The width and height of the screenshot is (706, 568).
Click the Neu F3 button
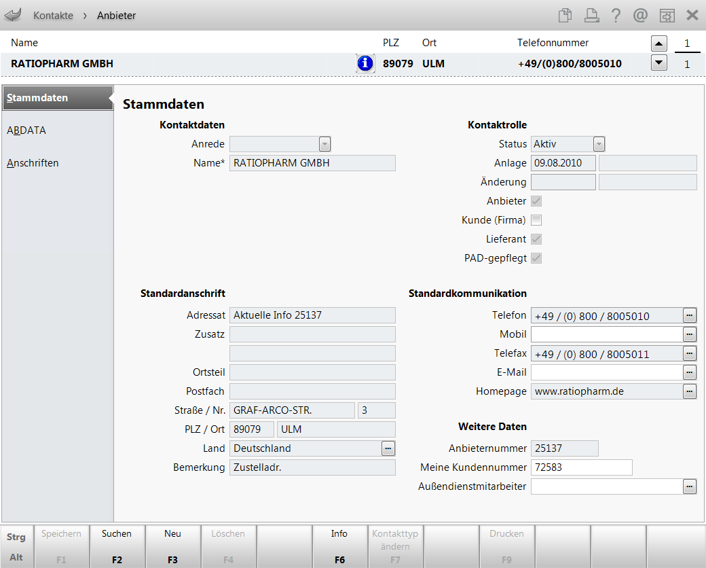pos(173,546)
